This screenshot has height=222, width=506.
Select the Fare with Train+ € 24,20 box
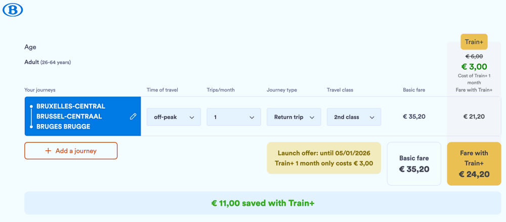coord(474,164)
